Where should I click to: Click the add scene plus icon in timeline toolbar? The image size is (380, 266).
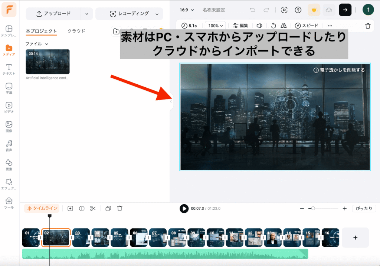pyautogui.click(x=70, y=209)
